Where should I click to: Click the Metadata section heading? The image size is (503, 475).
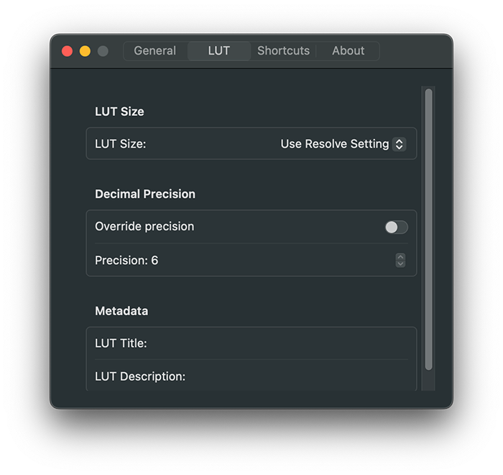[x=121, y=311]
